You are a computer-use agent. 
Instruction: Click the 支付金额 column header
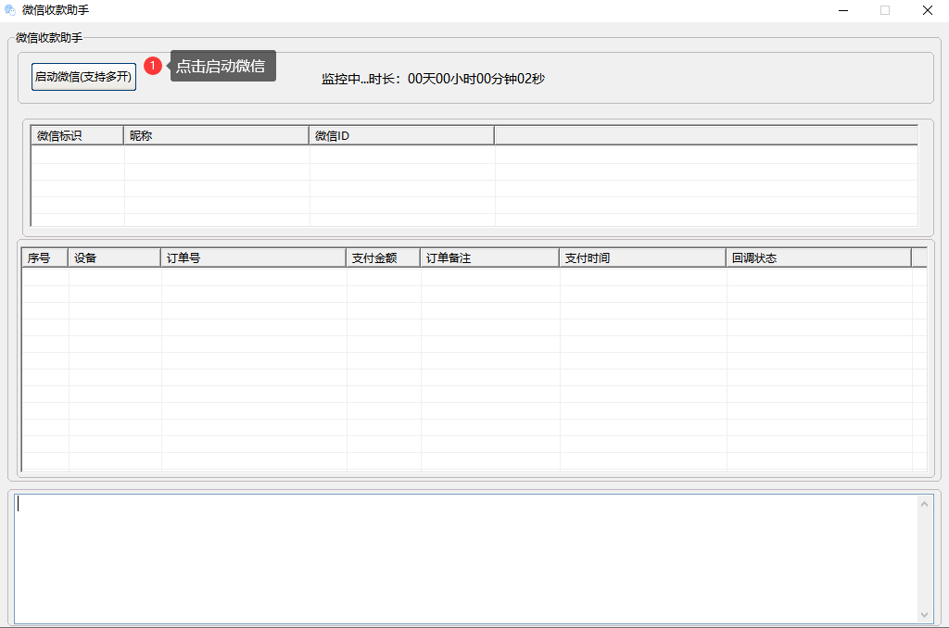coord(384,257)
